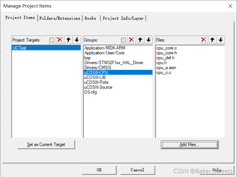Delete the selected Group
237x177 pixels.
(132, 40)
